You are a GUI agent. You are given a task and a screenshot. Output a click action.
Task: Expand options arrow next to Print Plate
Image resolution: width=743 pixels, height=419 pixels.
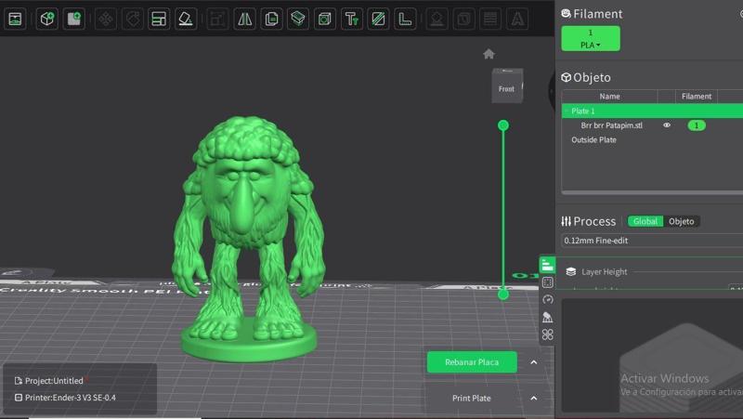tap(533, 398)
